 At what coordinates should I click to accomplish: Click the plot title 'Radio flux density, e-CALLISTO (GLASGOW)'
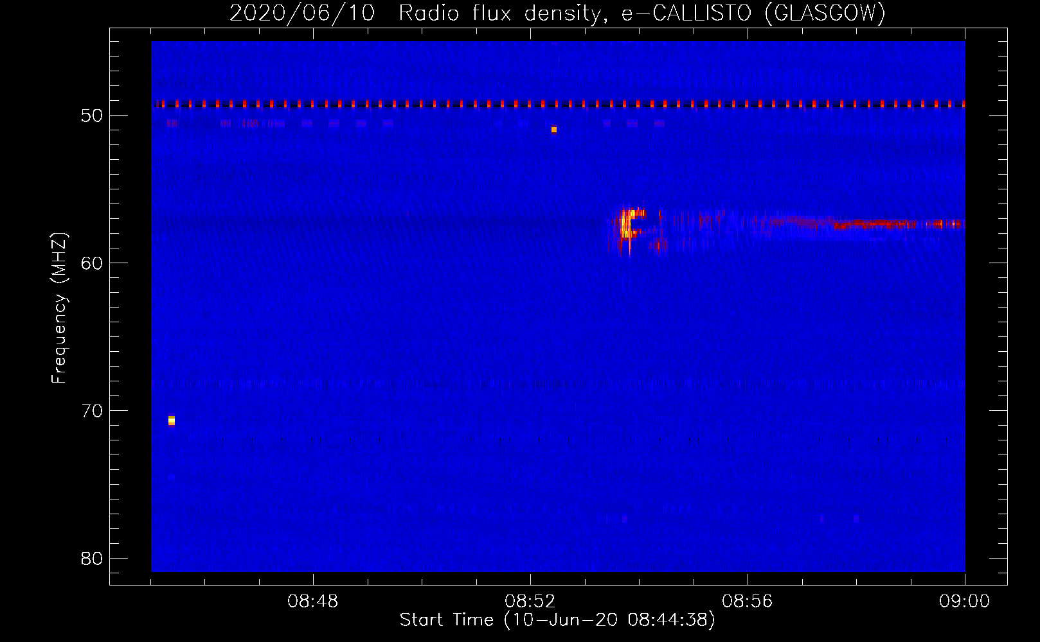pos(642,13)
